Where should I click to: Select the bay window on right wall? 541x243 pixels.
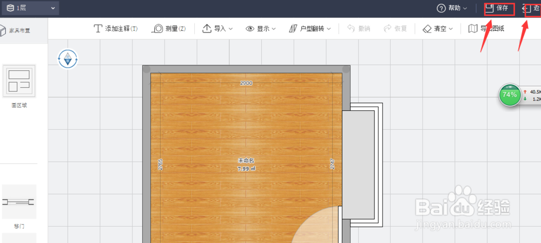362,165
